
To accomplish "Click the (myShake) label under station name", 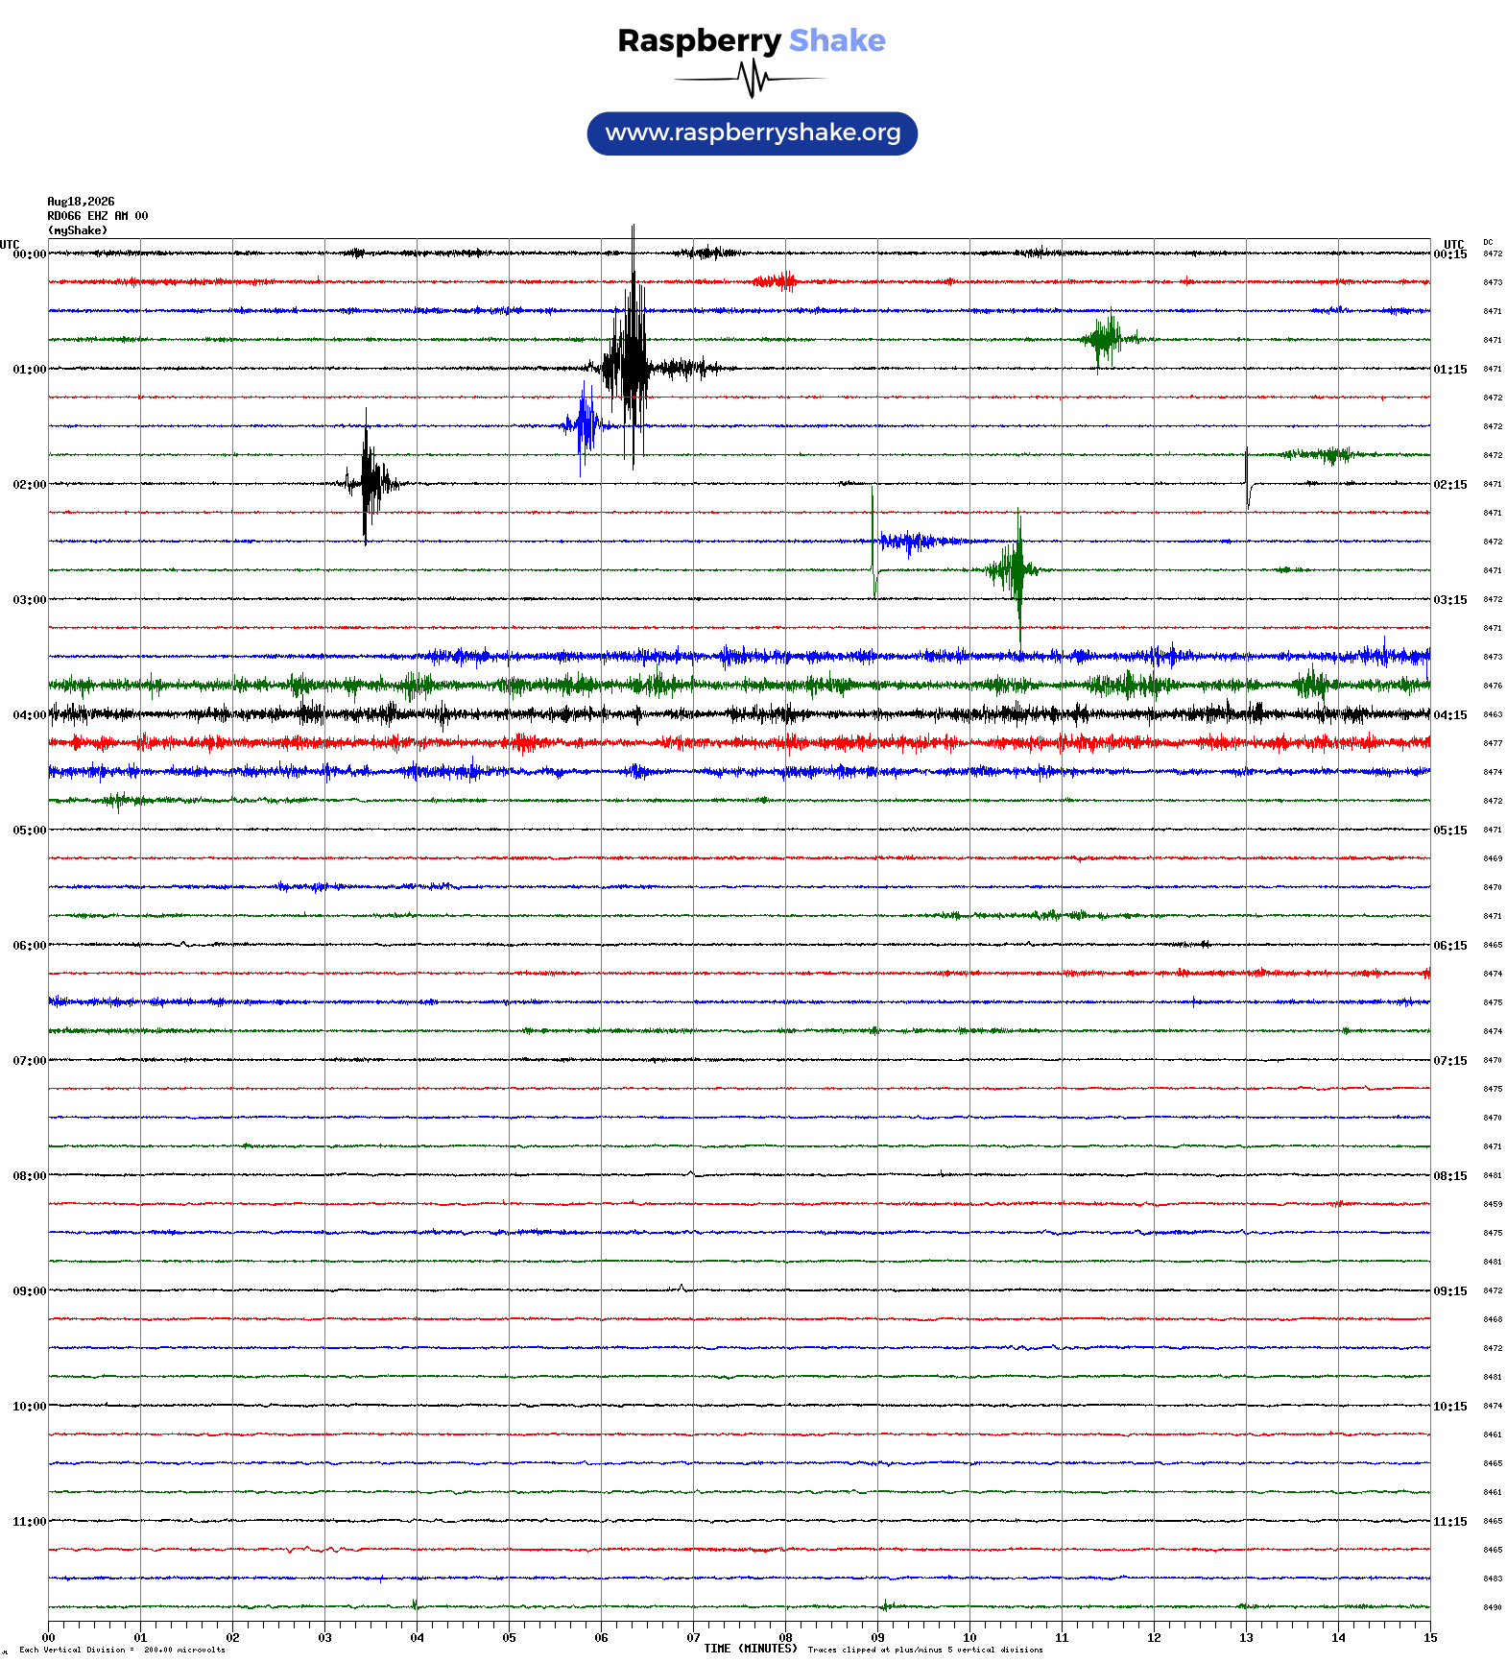I will coord(78,230).
